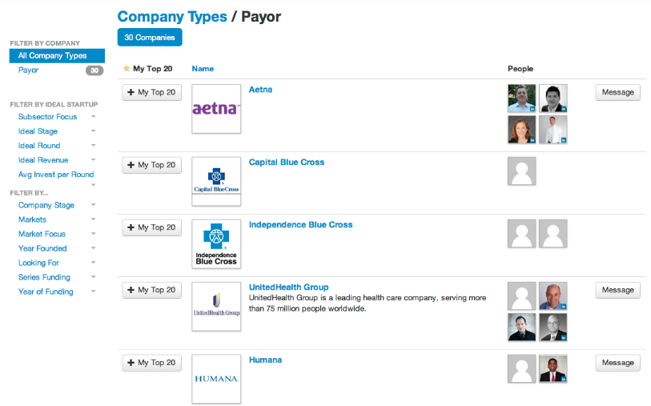
Task: Click Humana's profile photo with LinkedIn badge
Action: click(553, 369)
